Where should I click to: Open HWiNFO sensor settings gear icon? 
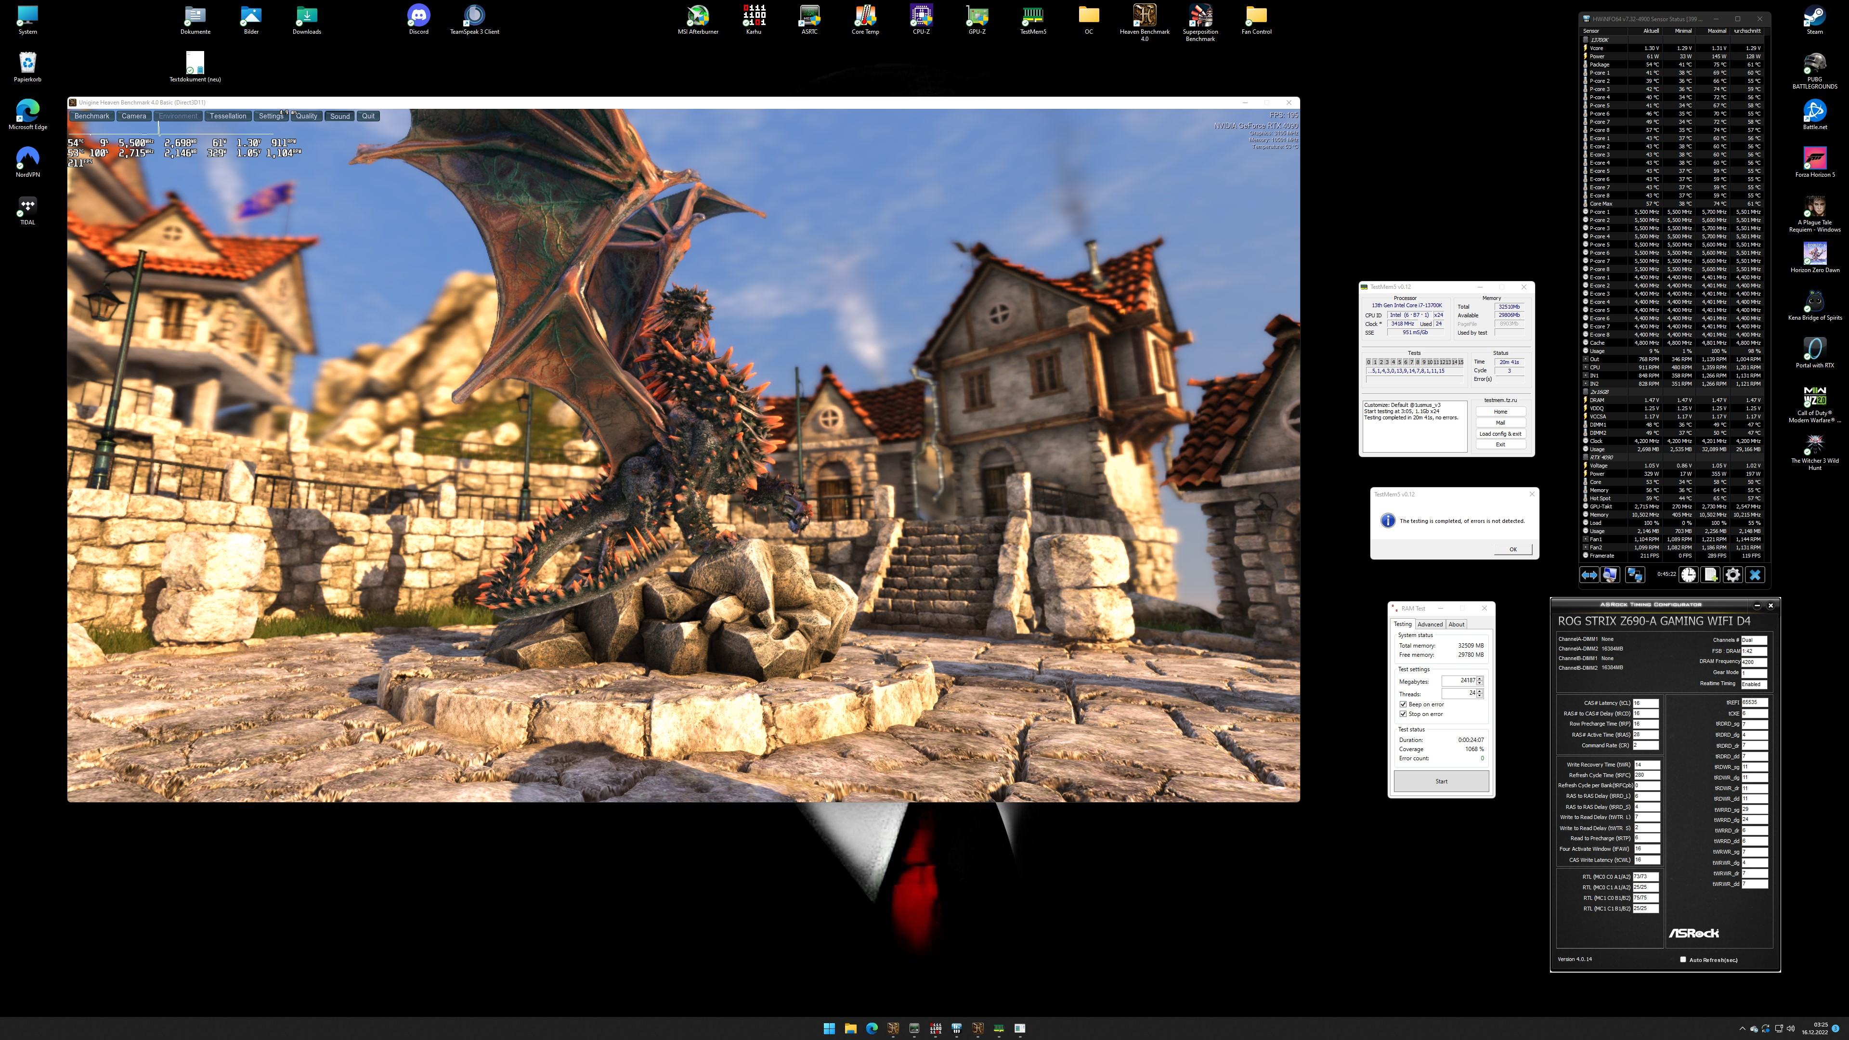1733,574
